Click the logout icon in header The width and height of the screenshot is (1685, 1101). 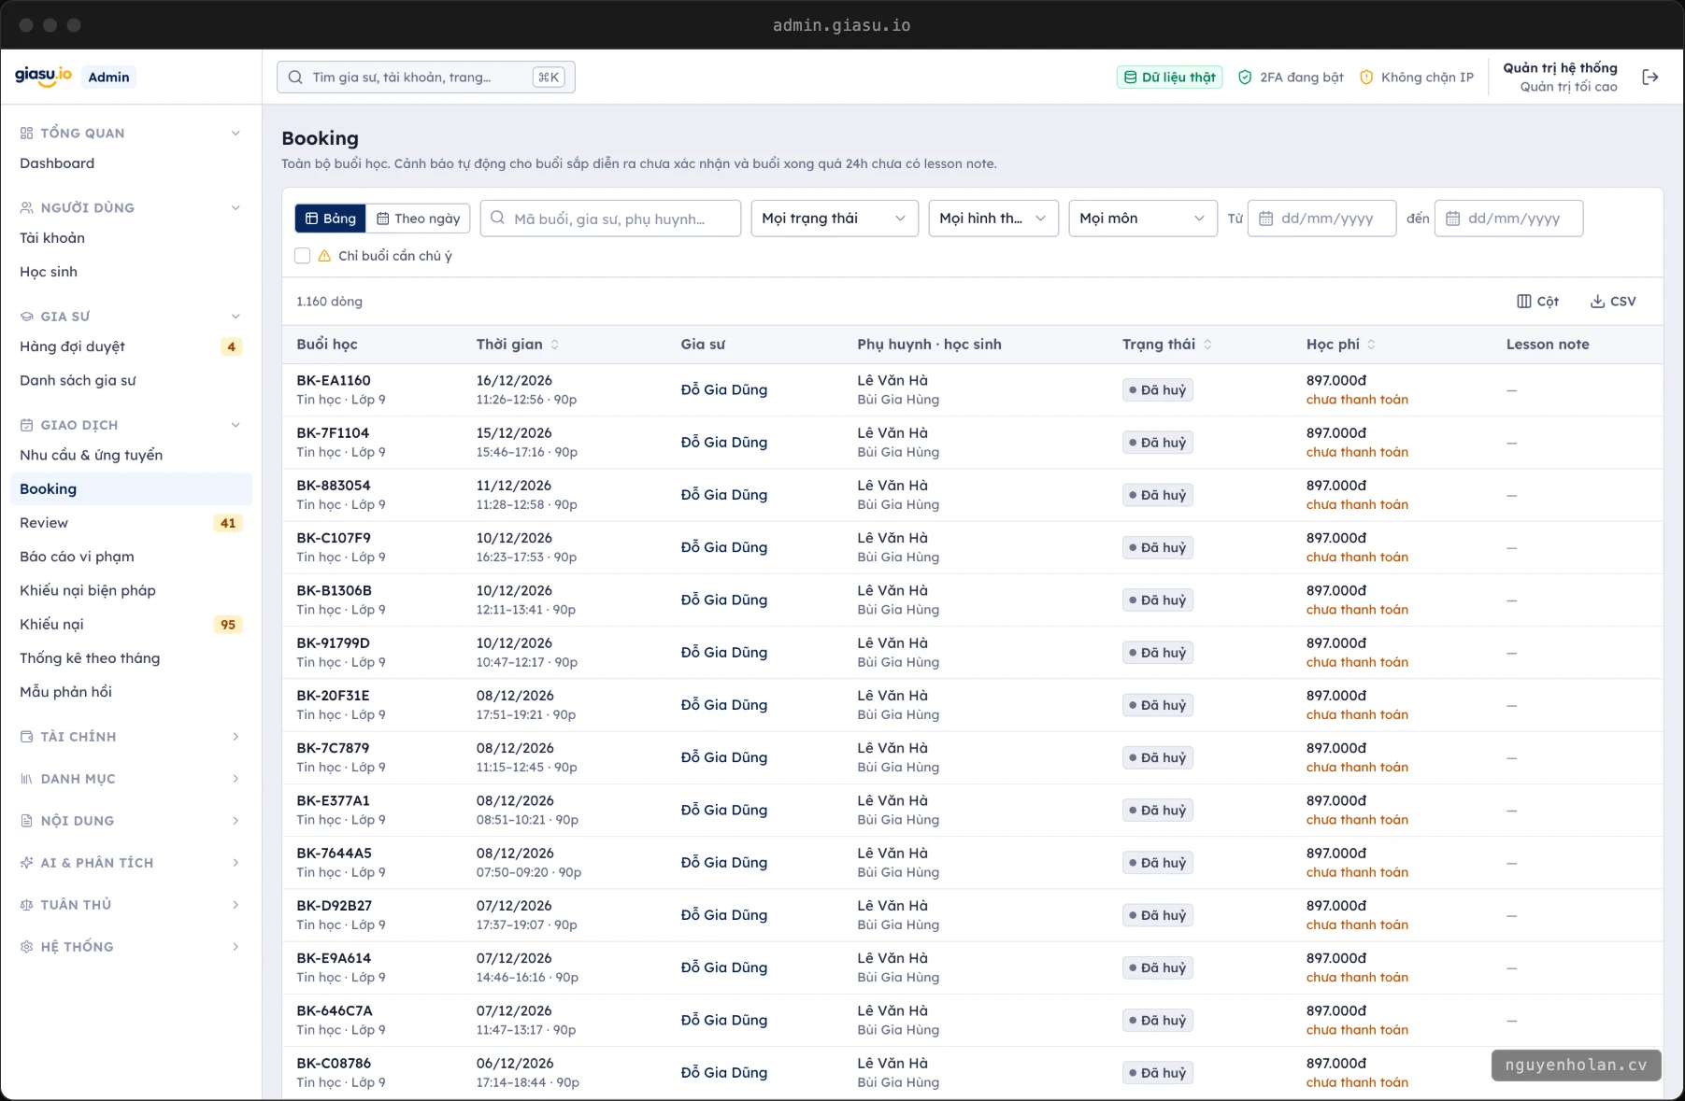click(x=1650, y=78)
